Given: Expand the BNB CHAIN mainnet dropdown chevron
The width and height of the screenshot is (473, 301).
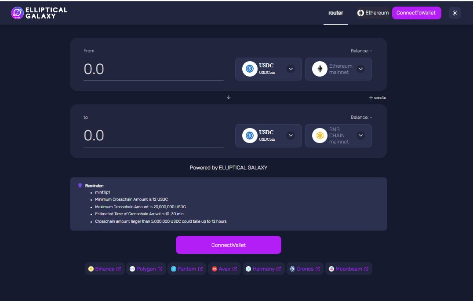Looking at the screenshot, I should [361, 135].
